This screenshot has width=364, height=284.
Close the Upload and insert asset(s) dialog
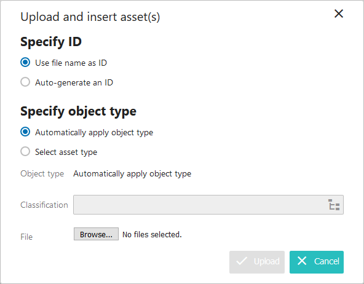click(339, 14)
